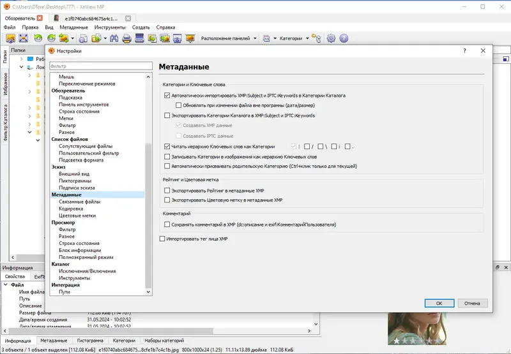This screenshot has width=511, height=354.
Task: Click Rotate left (counter-clockwise) icon
Action: click(x=38, y=38)
